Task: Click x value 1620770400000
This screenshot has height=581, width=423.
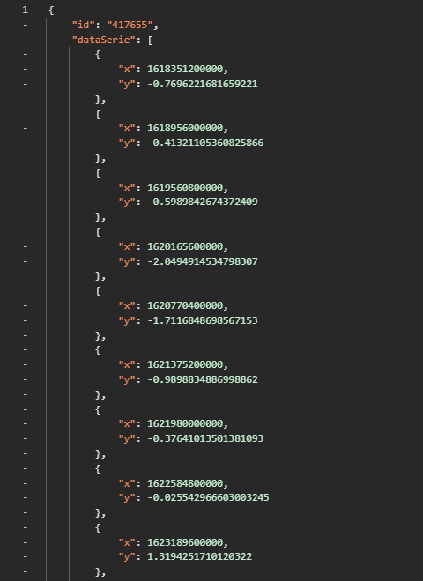Action: (x=185, y=305)
